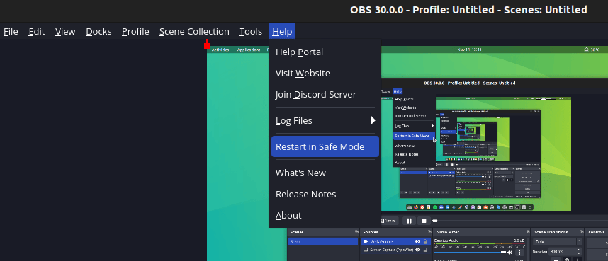Stop the media source playback

point(424,221)
